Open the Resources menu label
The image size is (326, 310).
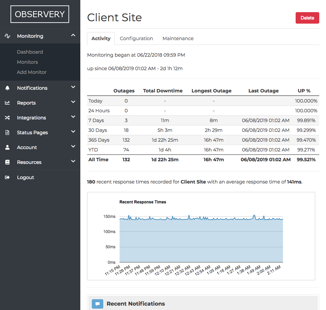pyautogui.click(x=29, y=162)
